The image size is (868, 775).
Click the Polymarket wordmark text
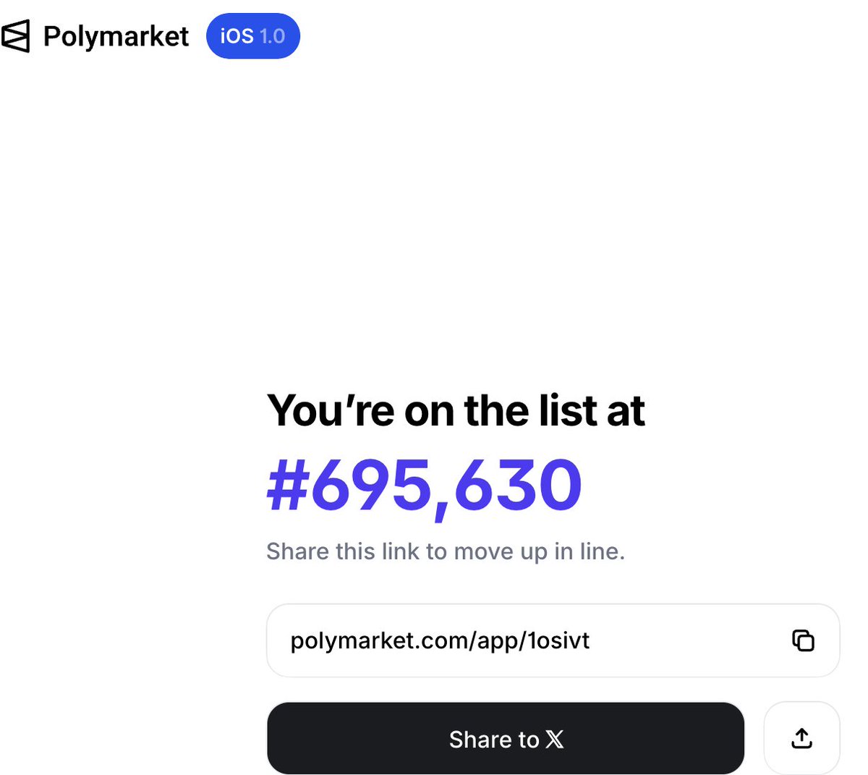(116, 36)
